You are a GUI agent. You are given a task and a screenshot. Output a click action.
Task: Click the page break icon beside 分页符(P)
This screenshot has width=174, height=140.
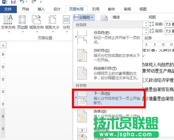click(82, 37)
